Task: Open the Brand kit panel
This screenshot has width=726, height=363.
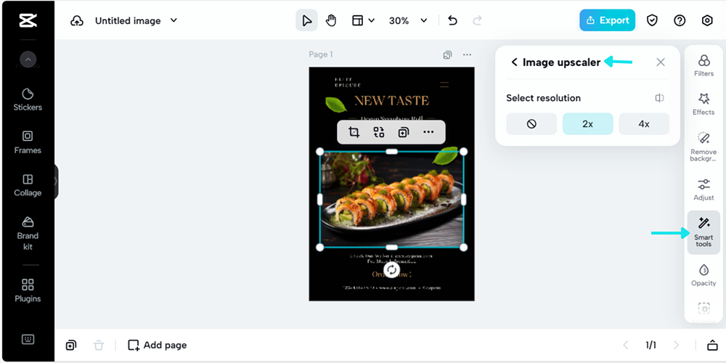Action: coord(28,233)
